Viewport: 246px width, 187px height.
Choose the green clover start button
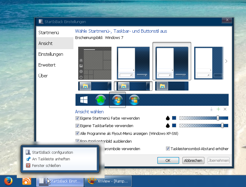coord(101,100)
